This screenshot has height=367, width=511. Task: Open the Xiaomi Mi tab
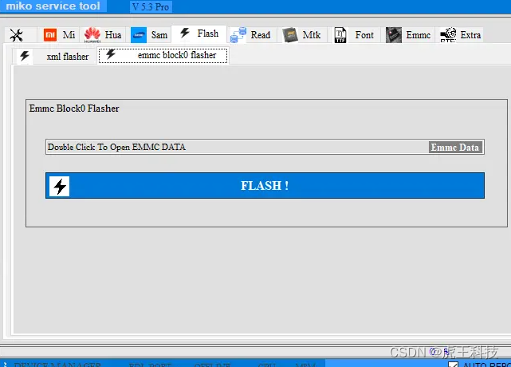(59, 35)
